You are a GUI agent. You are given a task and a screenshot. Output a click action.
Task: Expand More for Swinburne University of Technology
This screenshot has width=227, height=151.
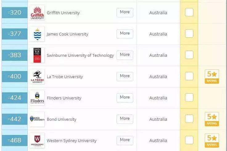125,55
